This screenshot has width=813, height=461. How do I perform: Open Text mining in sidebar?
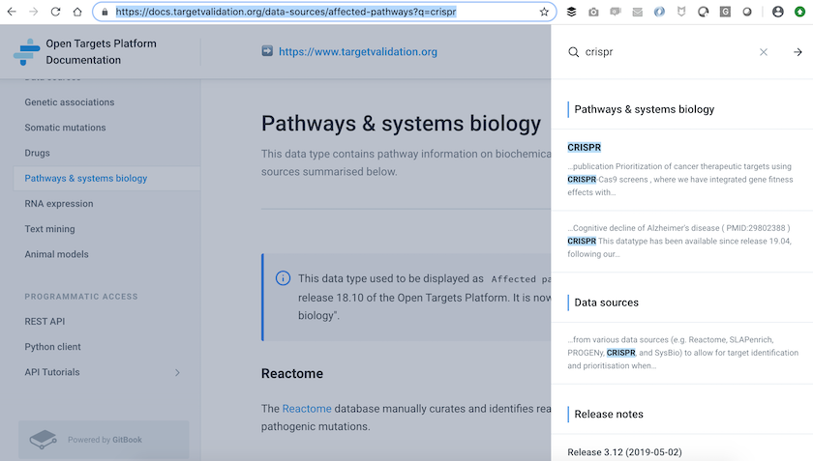coord(49,229)
